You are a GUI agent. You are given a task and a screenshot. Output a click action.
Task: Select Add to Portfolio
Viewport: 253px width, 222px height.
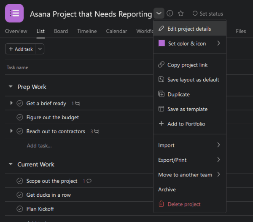pos(190,124)
